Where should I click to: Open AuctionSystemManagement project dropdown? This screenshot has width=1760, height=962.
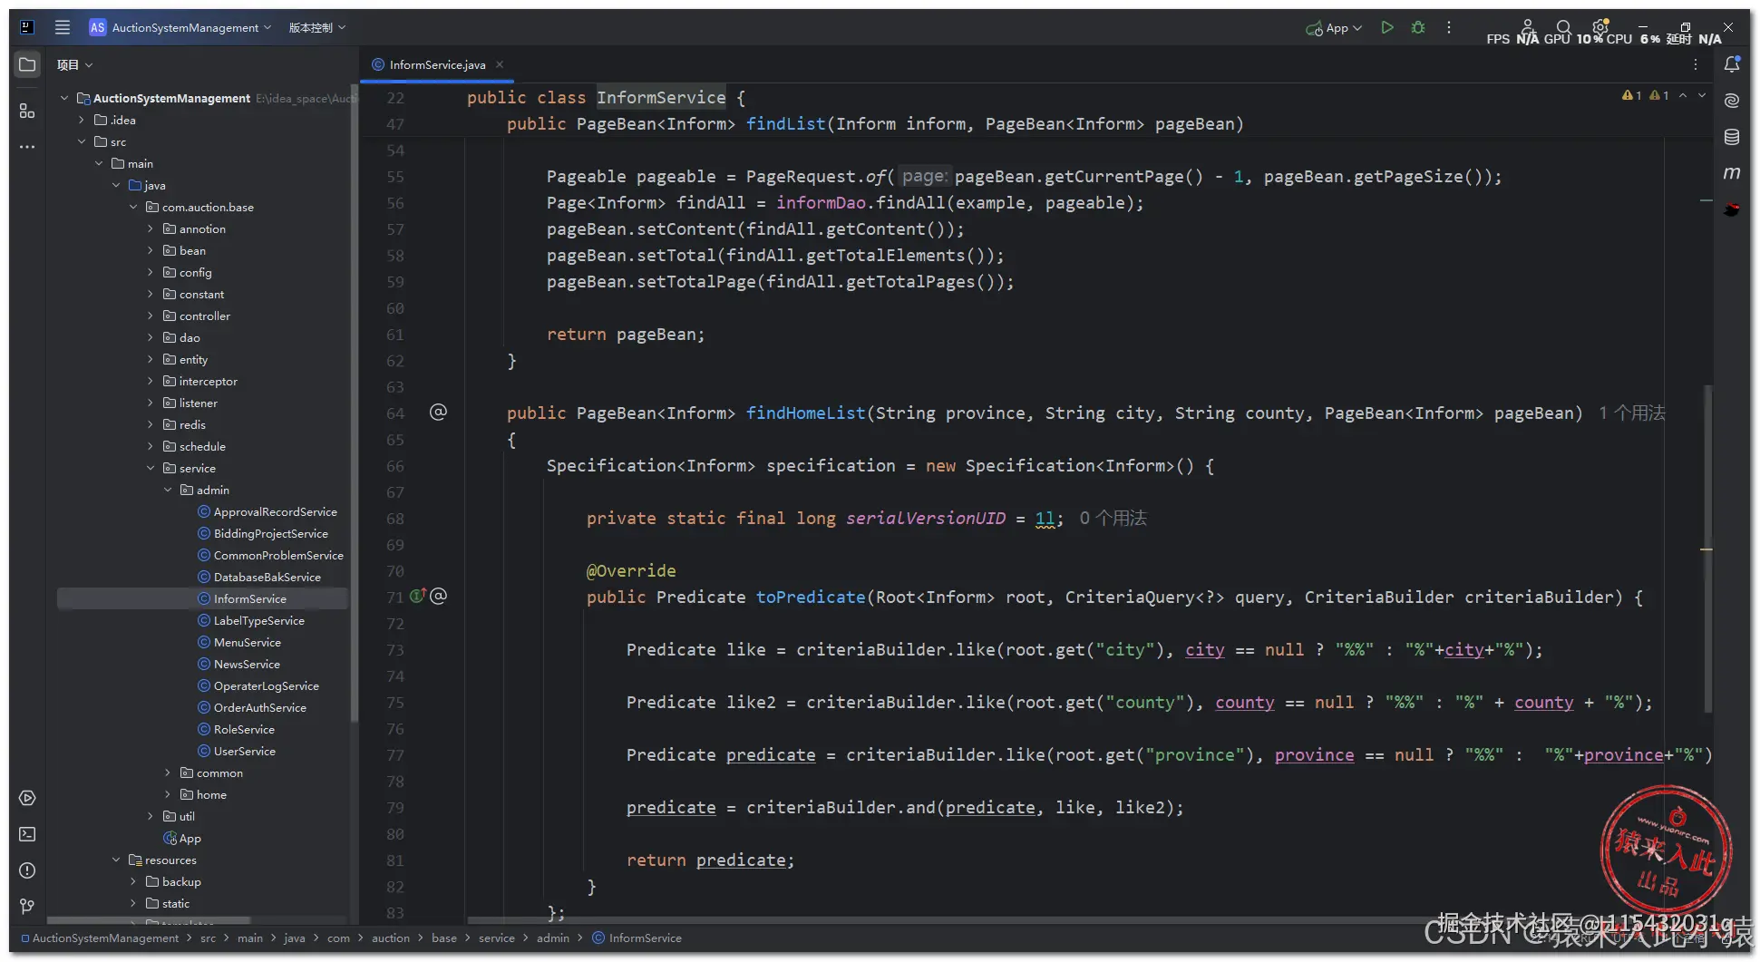click(x=180, y=27)
